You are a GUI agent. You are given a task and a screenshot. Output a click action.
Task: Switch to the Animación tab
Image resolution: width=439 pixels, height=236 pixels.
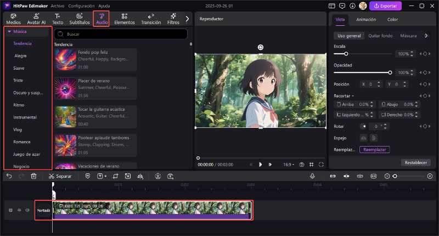pyautogui.click(x=366, y=20)
